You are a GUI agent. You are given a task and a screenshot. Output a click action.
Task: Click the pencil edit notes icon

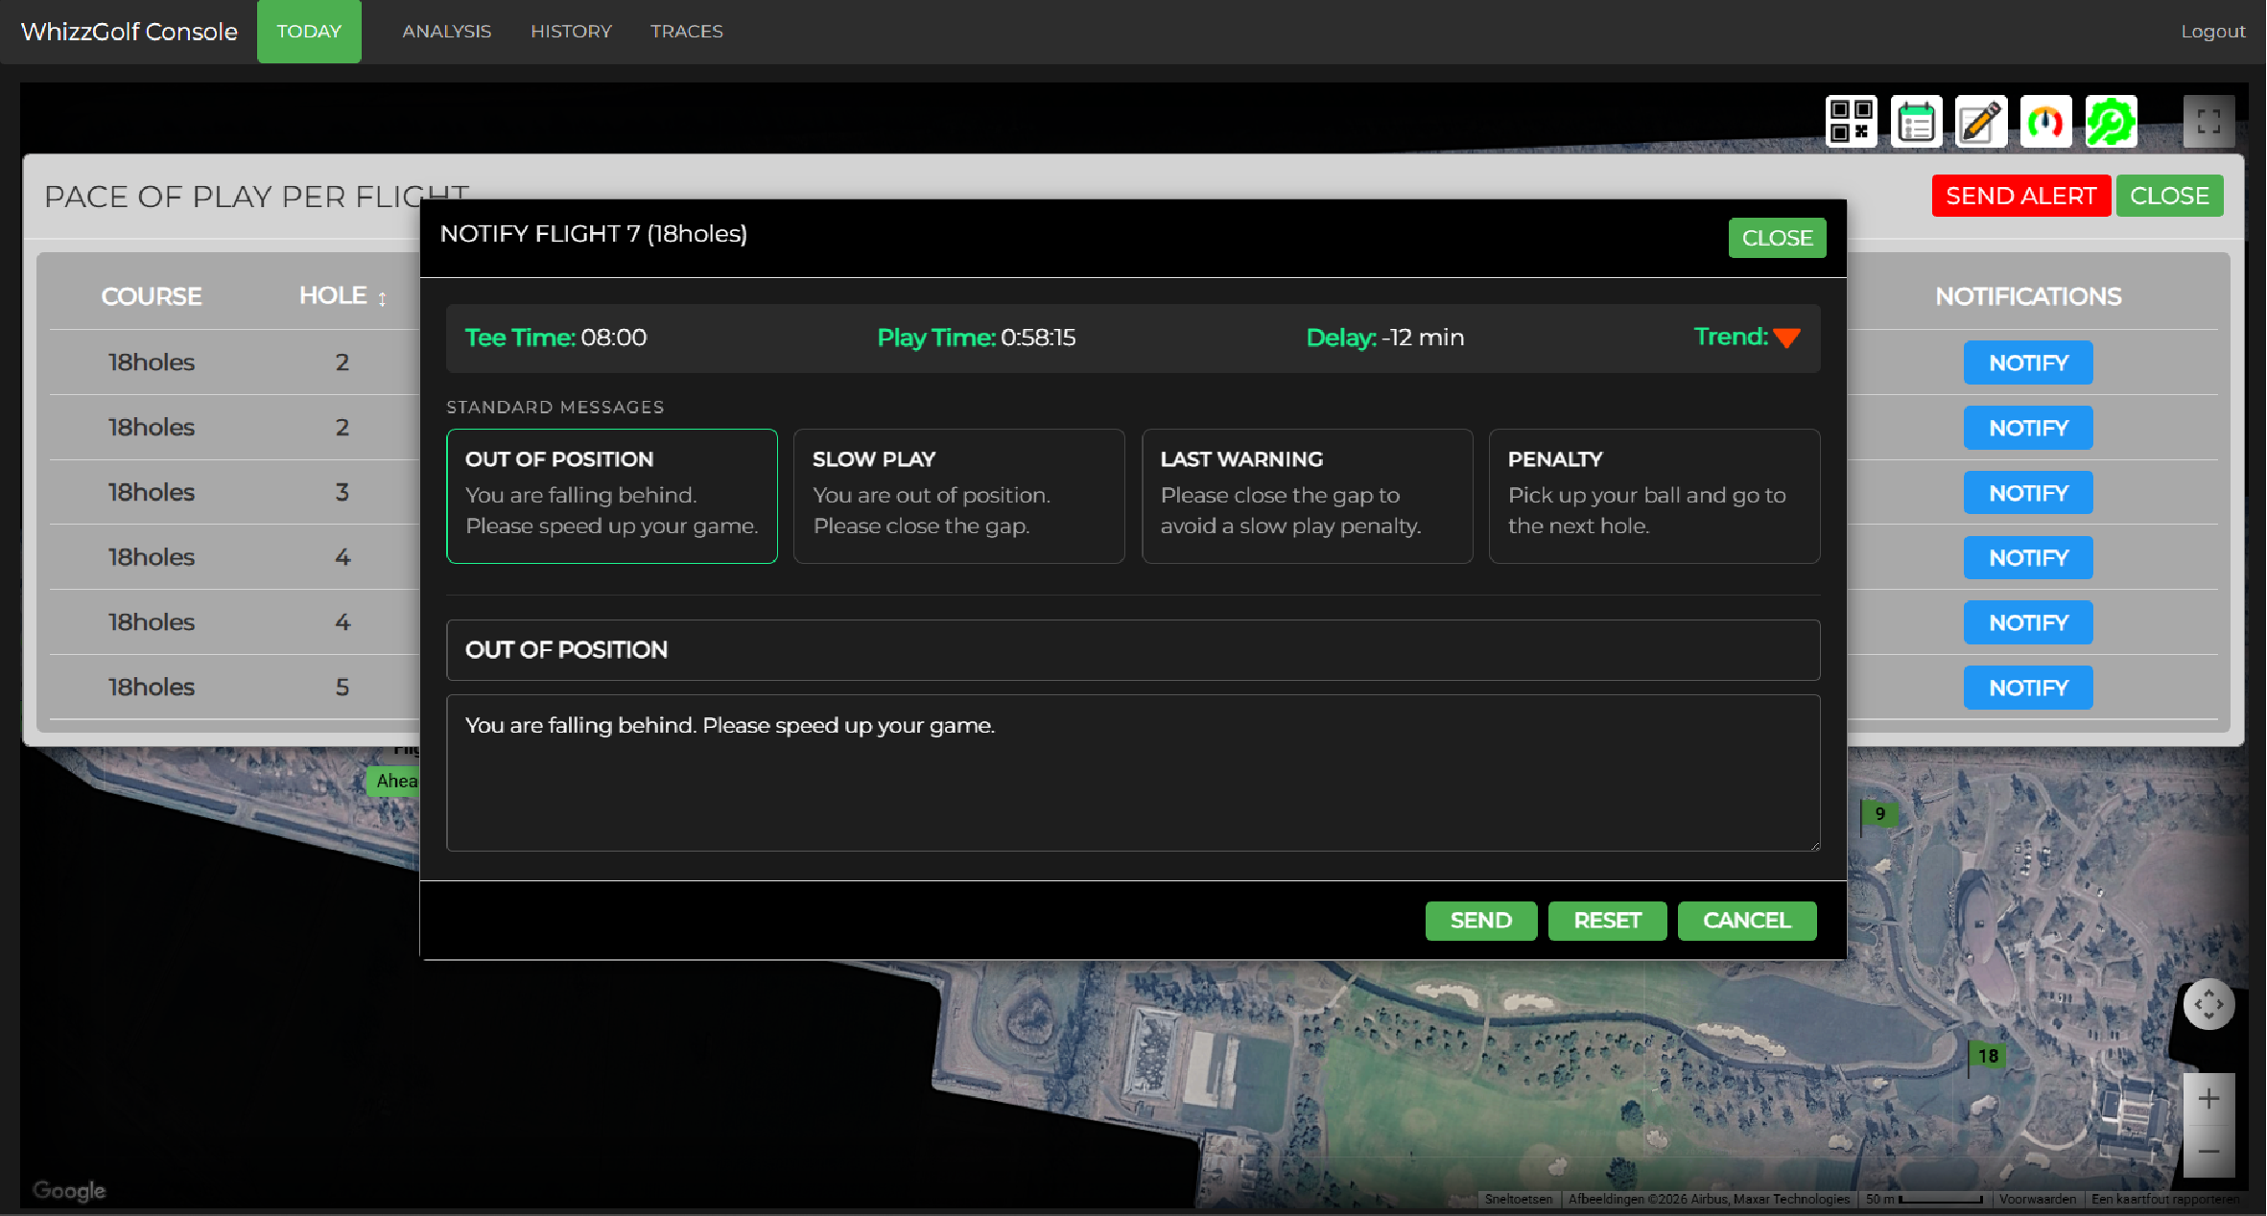tap(1981, 122)
